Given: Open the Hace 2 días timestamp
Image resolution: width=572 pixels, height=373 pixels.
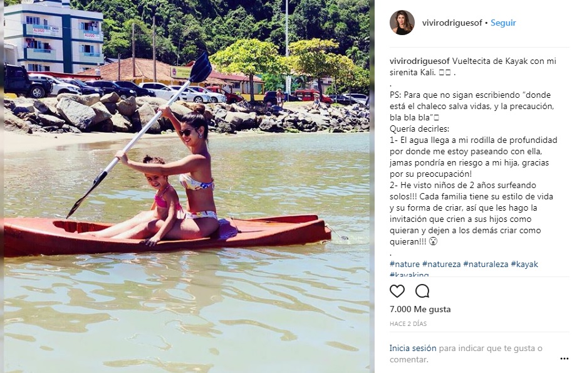Looking at the screenshot, I should coord(408,323).
